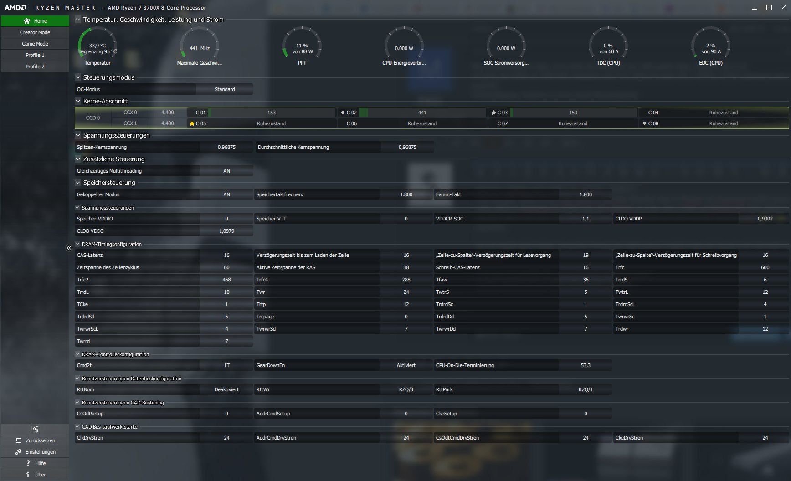The width and height of the screenshot is (791, 481).
Task: Select core C 07 row
Action: click(x=563, y=123)
